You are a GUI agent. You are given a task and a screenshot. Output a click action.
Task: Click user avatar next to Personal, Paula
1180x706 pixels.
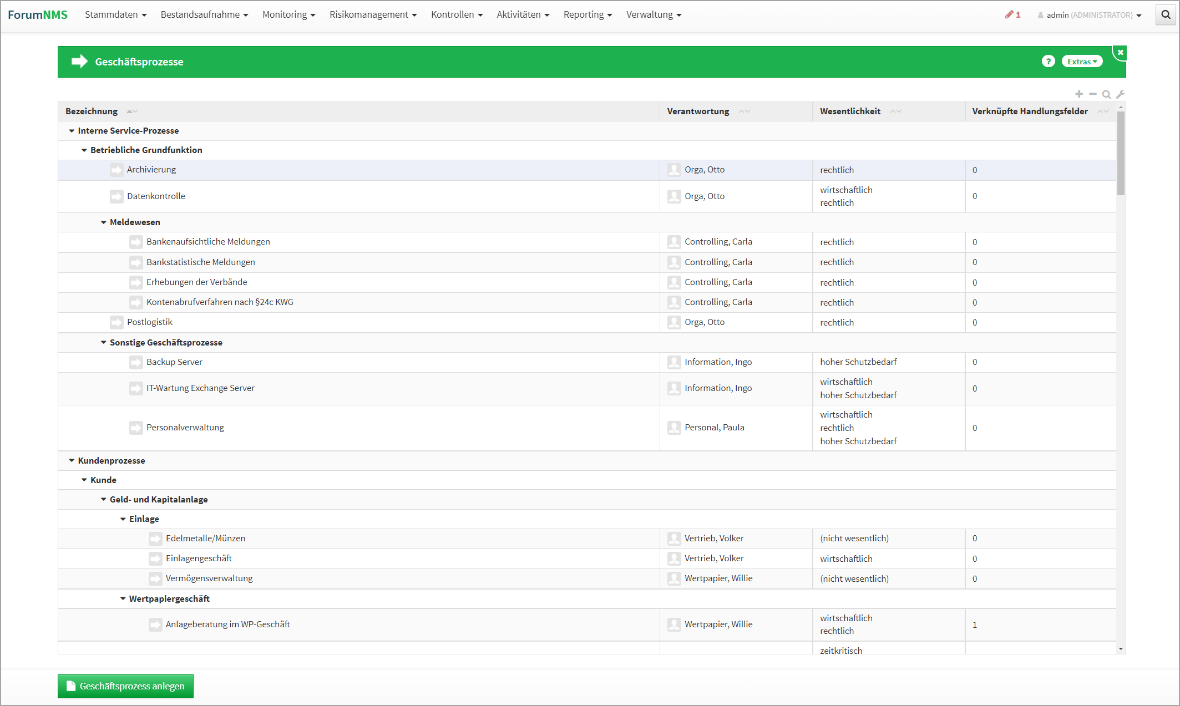tap(674, 428)
